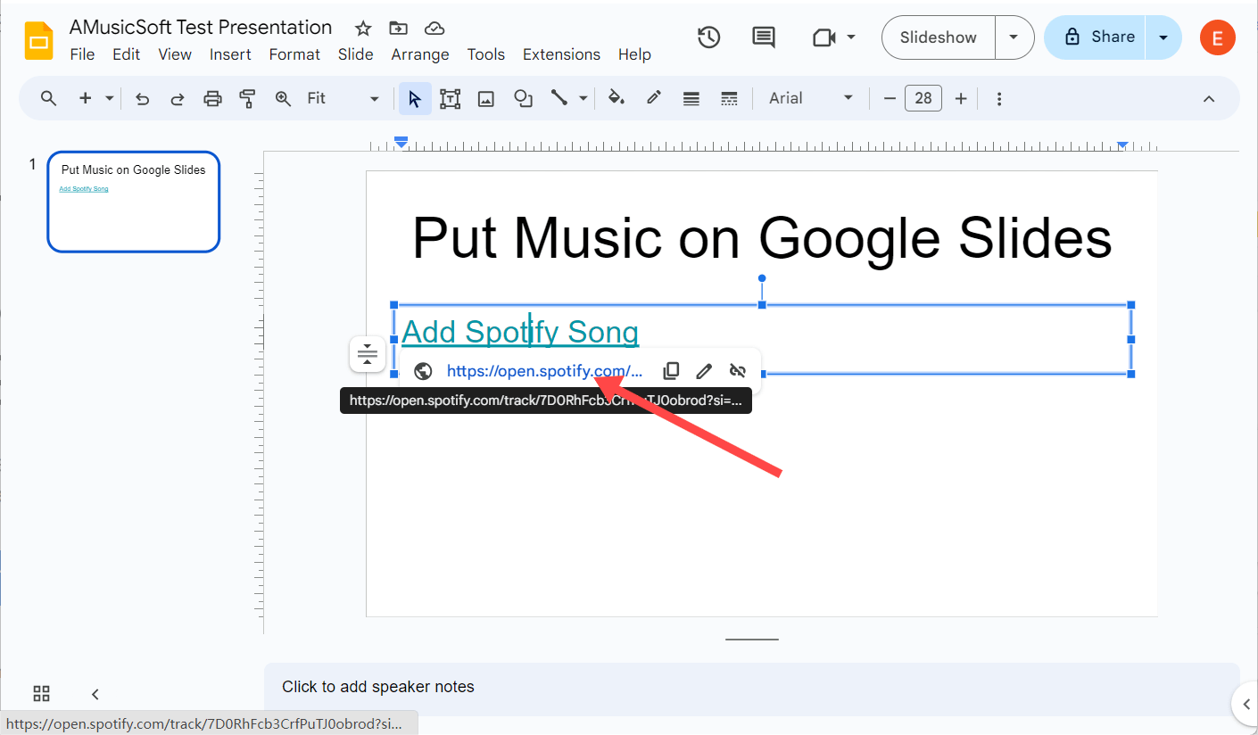
Task: Open the Insert menu
Action: pyautogui.click(x=230, y=54)
